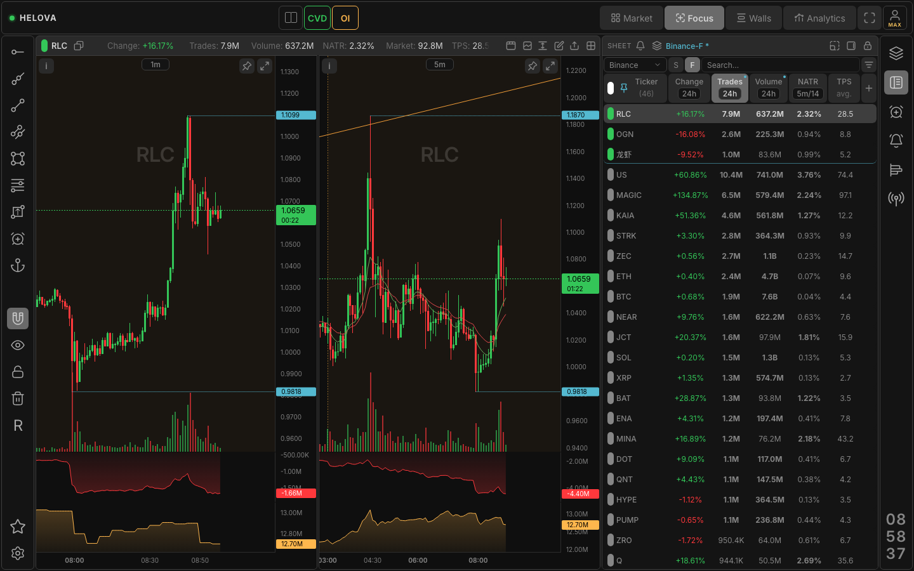
Task: Toggle the sheet lock icon
Action: 868,46
